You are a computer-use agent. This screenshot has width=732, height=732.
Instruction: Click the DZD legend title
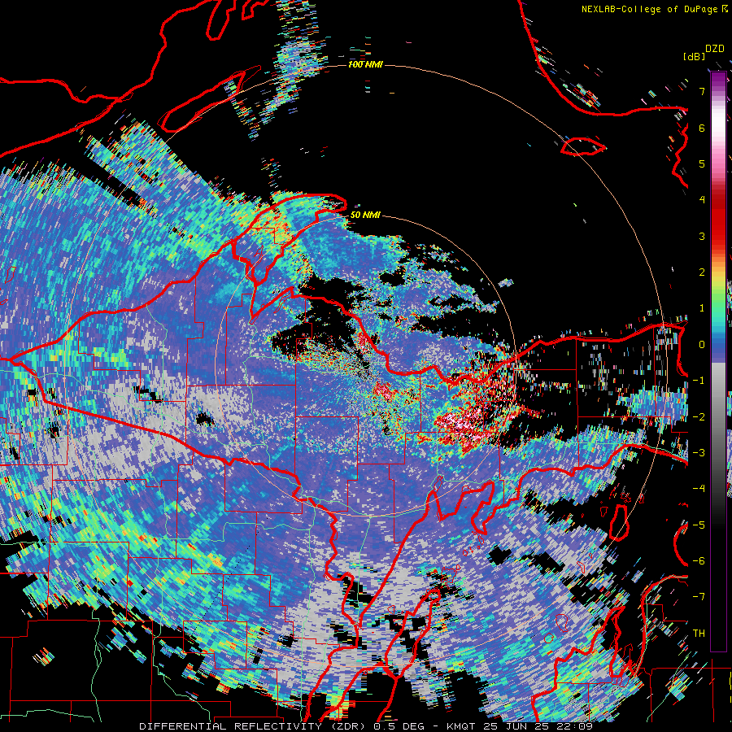click(715, 49)
